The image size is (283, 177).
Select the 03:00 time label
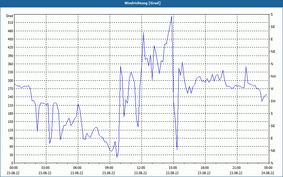tap(46, 167)
